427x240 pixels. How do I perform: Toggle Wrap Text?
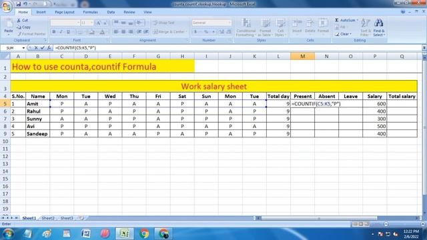pos(163,23)
